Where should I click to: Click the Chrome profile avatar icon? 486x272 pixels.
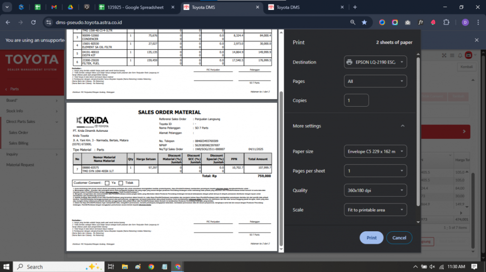tap(465, 22)
